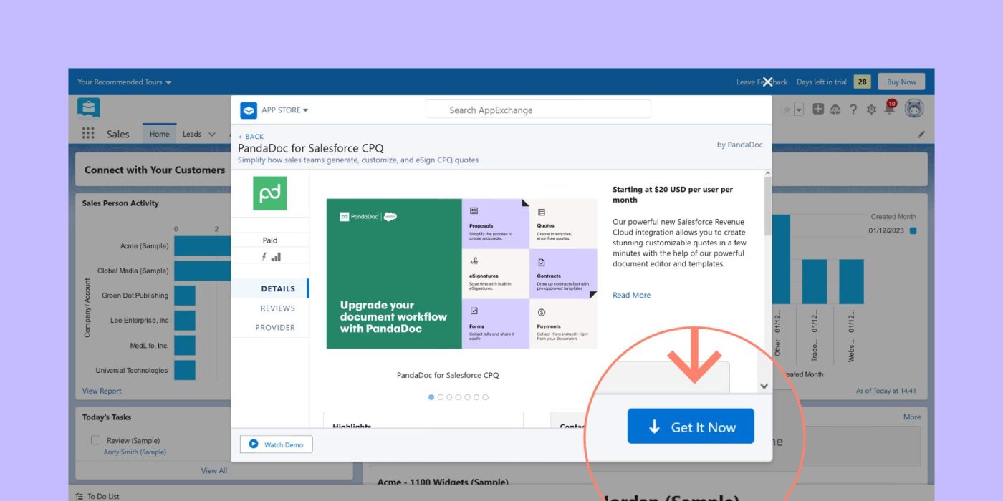Switch to the REVIEWS section tab

[277, 308]
